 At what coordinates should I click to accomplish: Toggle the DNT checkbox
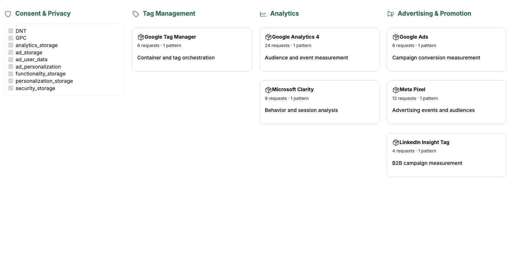(11, 31)
